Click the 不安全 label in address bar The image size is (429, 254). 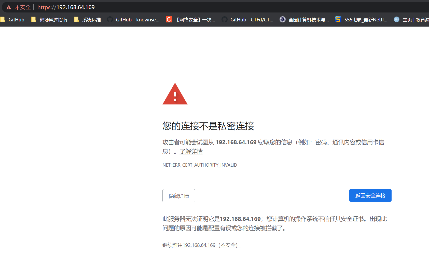pos(23,7)
